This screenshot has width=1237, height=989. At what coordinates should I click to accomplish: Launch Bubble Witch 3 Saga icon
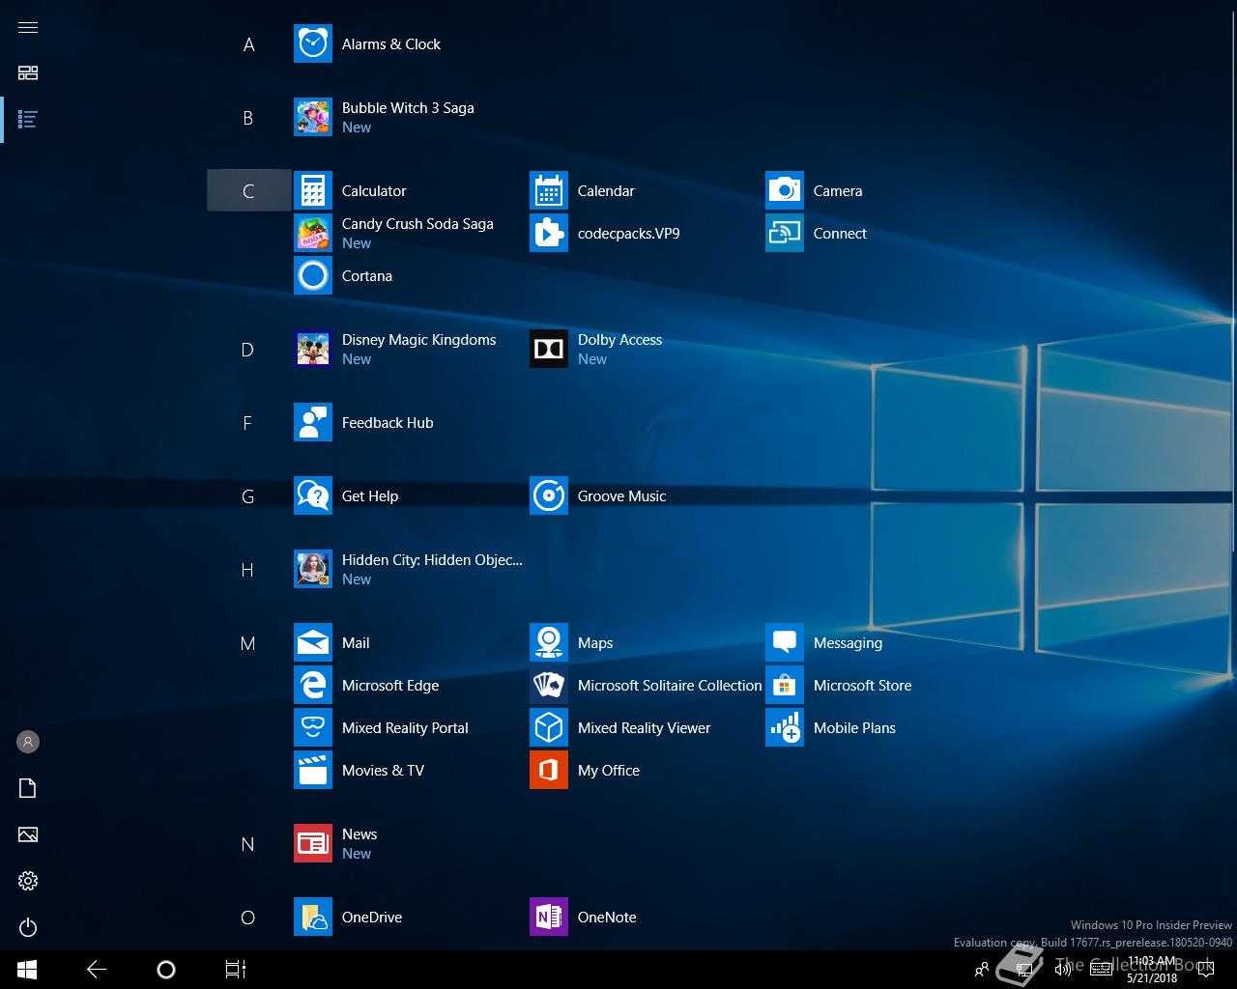click(313, 118)
